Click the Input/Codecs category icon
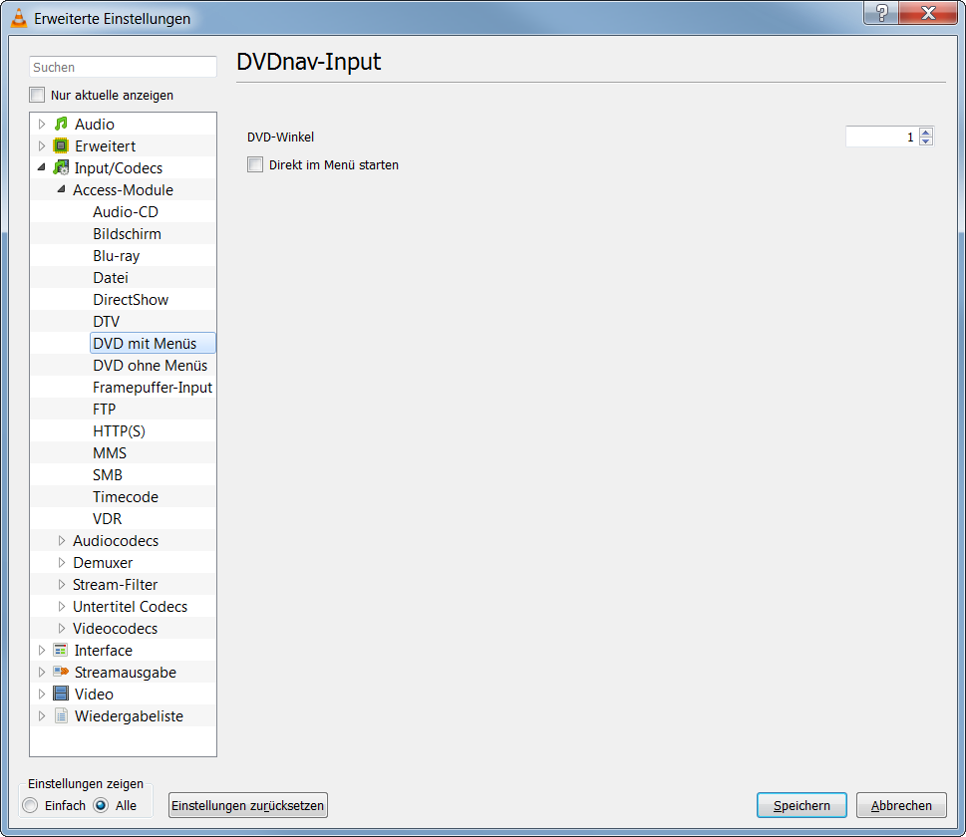Image resolution: width=966 pixels, height=837 pixels. click(x=61, y=167)
